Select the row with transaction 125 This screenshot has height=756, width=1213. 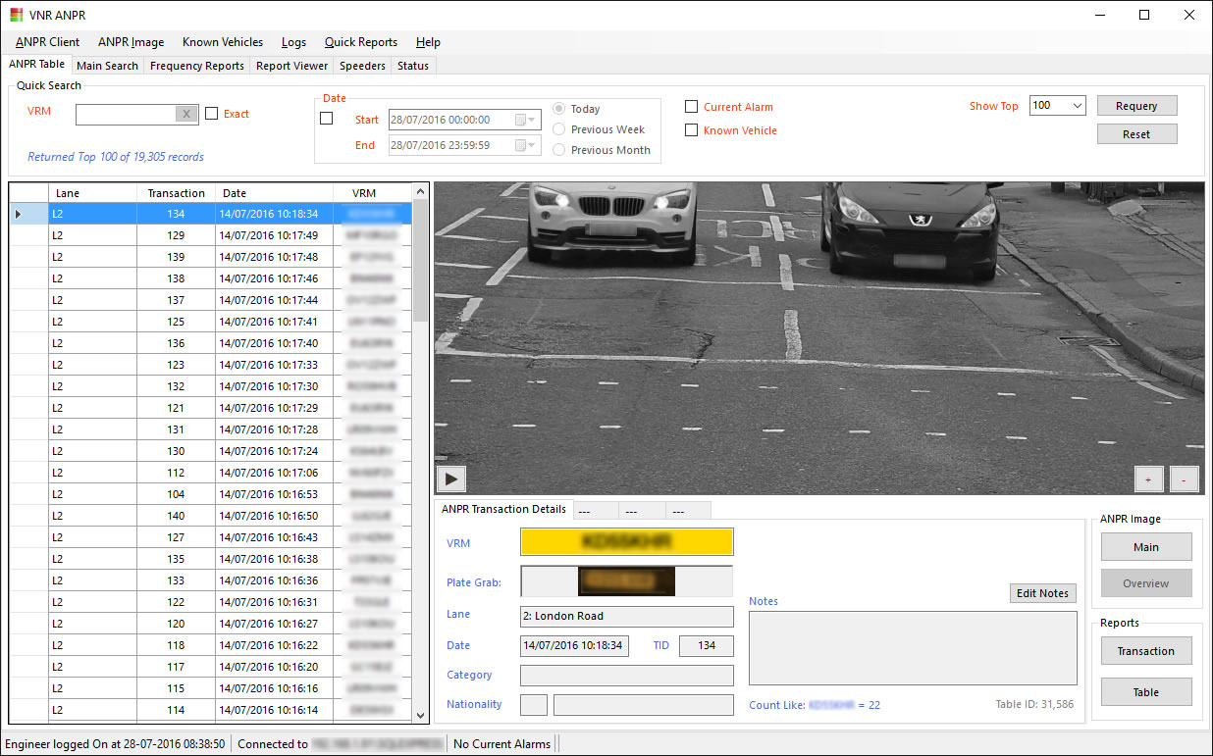[x=211, y=322]
